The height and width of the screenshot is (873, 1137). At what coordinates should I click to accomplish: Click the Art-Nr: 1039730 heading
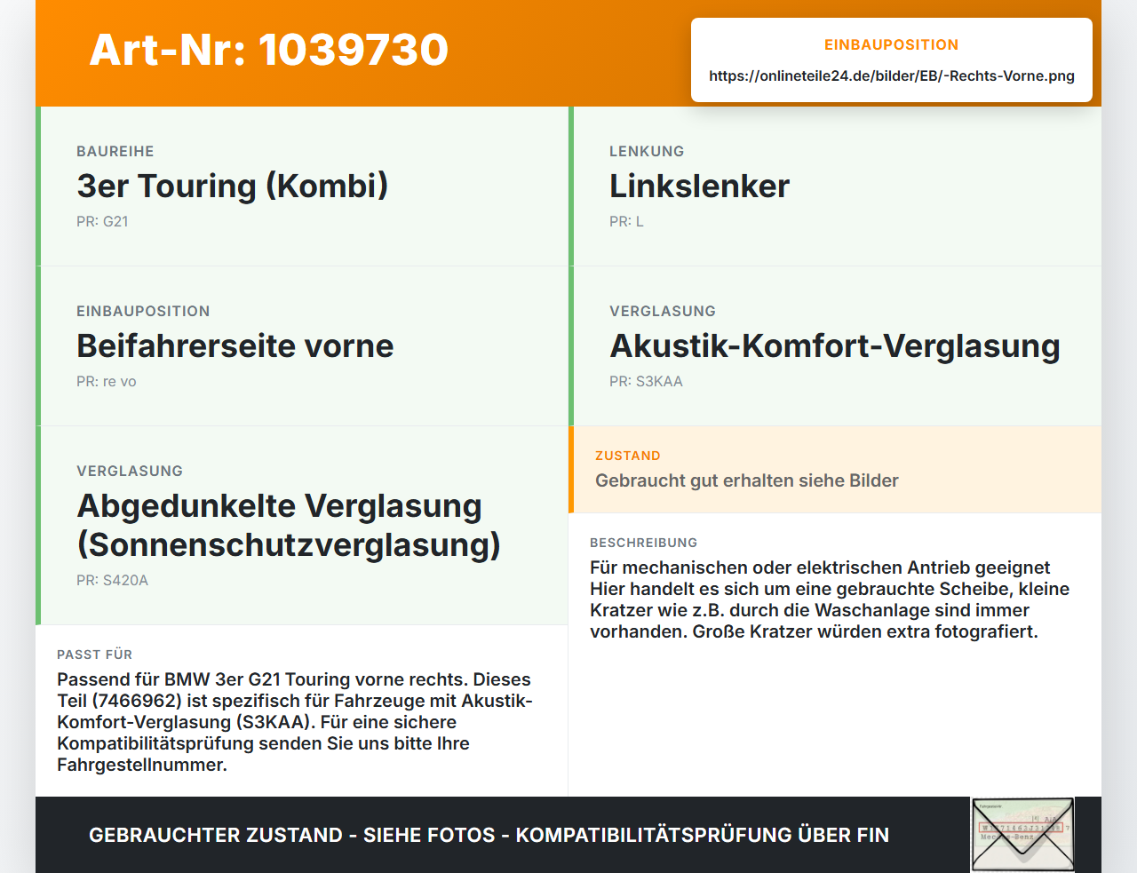(269, 50)
